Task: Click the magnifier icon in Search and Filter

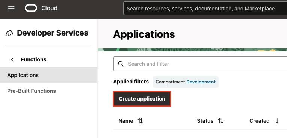Action: (x=121, y=64)
